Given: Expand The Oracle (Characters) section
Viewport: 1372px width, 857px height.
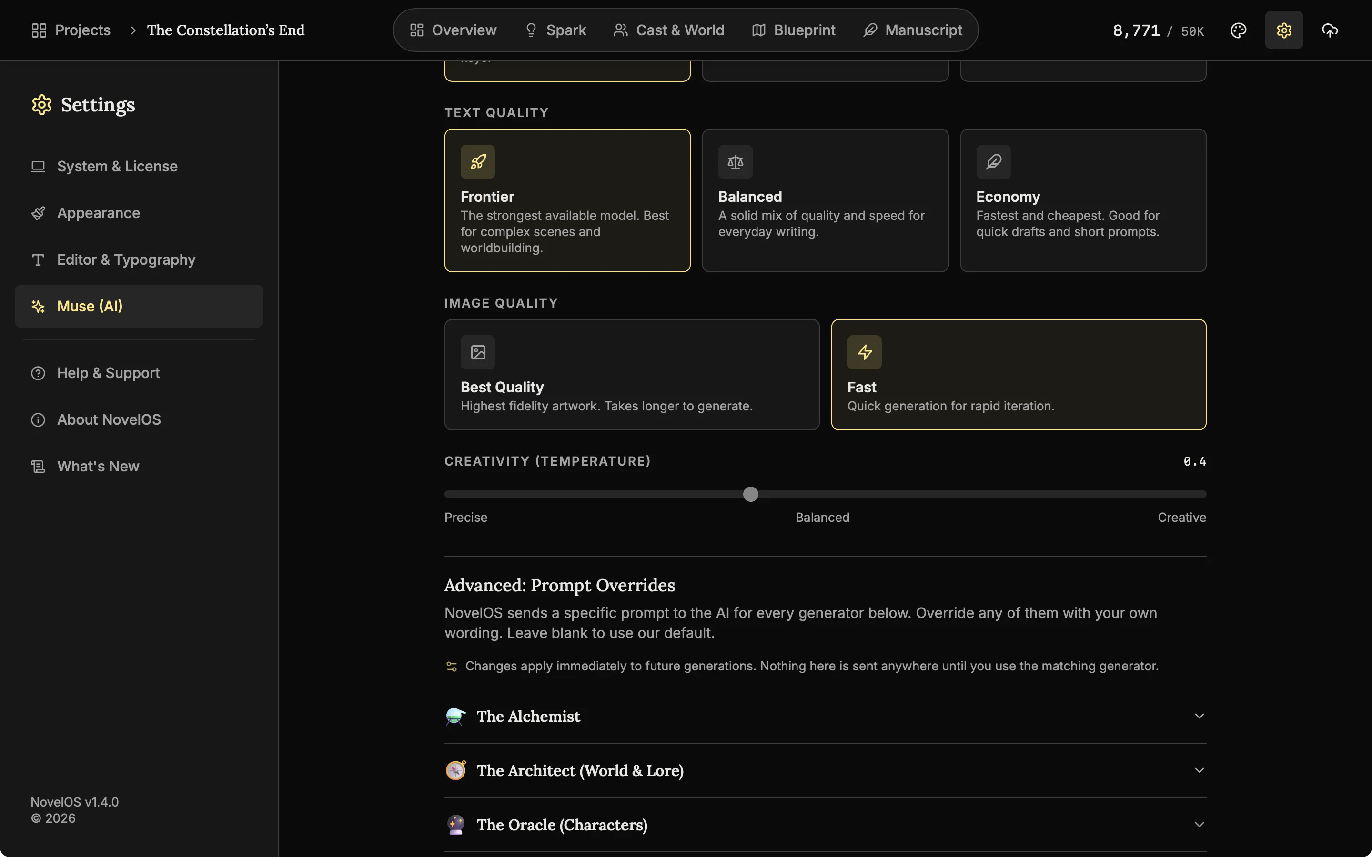Looking at the screenshot, I should (x=826, y=825).
